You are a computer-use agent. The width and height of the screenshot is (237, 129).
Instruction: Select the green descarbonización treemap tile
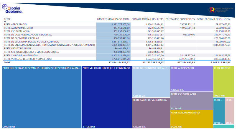pos(223,82)
